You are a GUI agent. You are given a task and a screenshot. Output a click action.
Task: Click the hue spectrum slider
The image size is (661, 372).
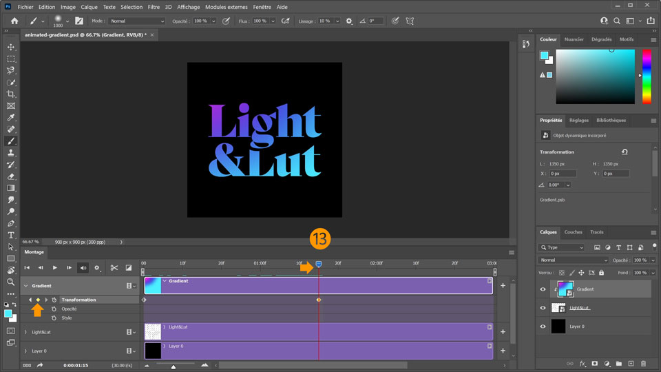coord(647,76)
